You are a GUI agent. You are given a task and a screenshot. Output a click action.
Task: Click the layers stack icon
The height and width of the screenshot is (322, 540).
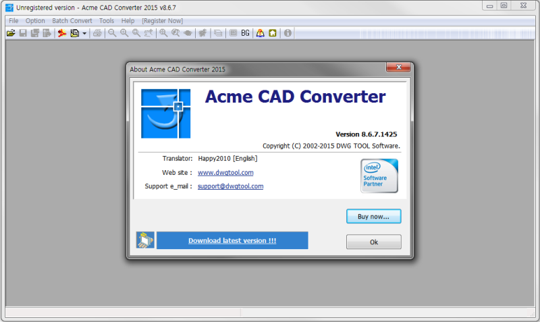[x=218, y=33]
